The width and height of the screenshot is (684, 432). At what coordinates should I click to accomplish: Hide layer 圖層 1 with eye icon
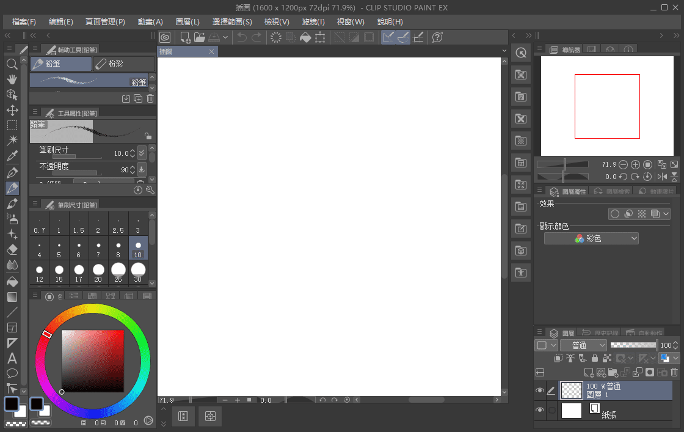coord(540,390)
